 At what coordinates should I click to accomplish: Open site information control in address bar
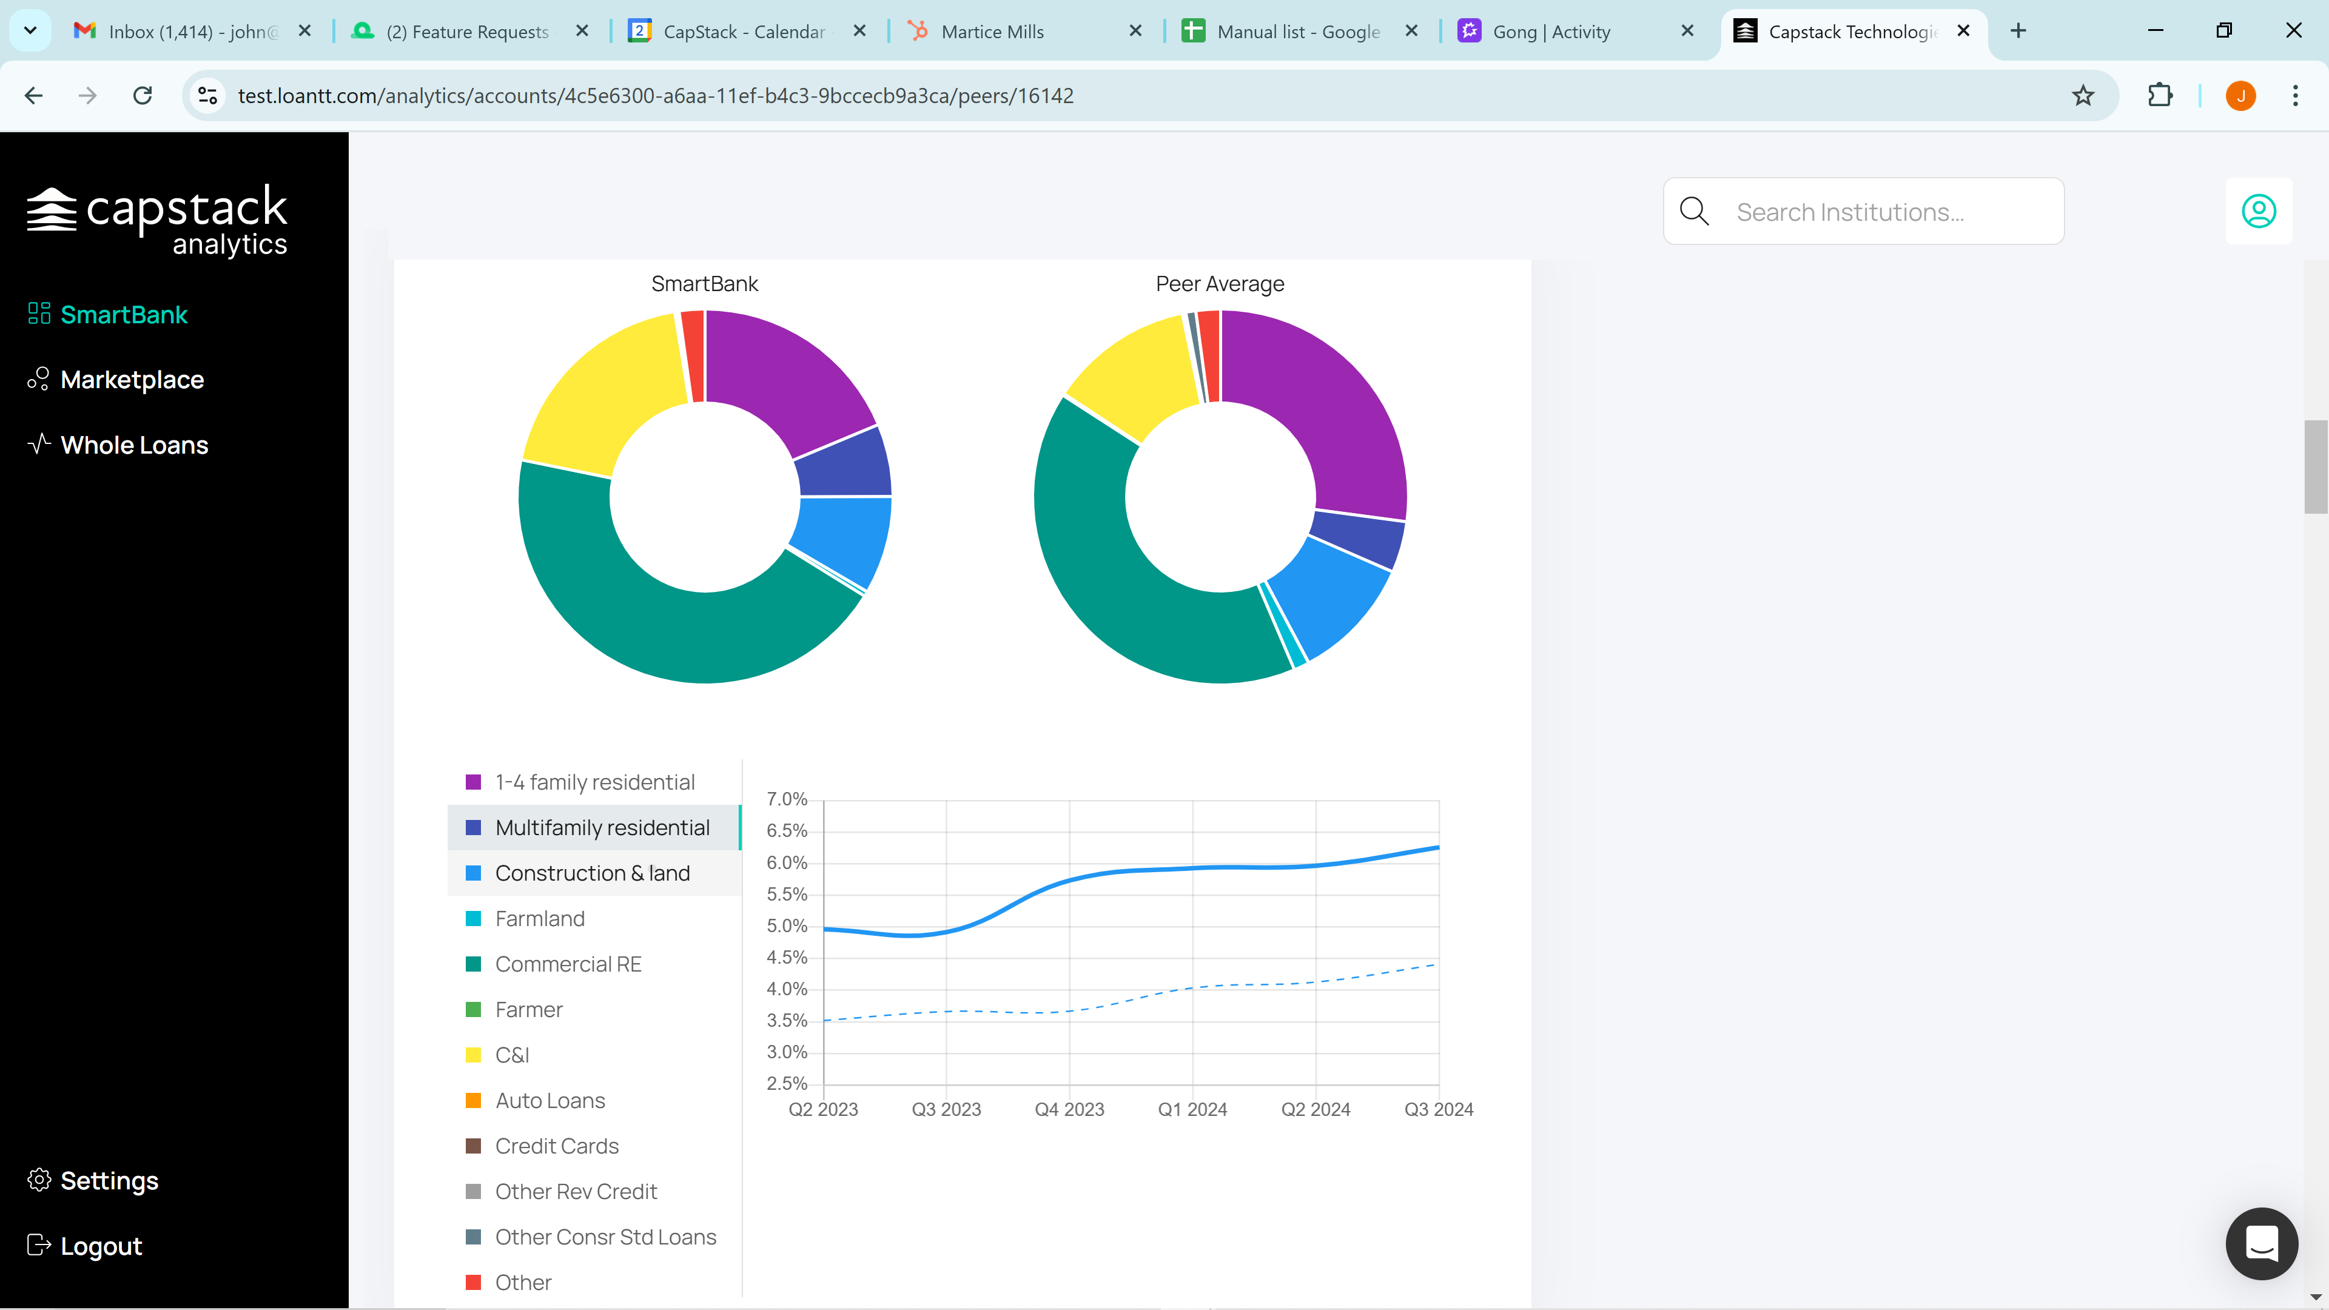coord(208,96)
